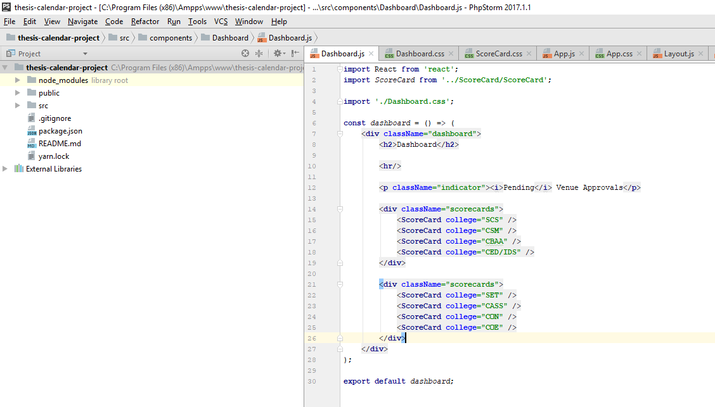Click the components breadcrumb link
The image size is (715, 407).
(x=167, y=37)
